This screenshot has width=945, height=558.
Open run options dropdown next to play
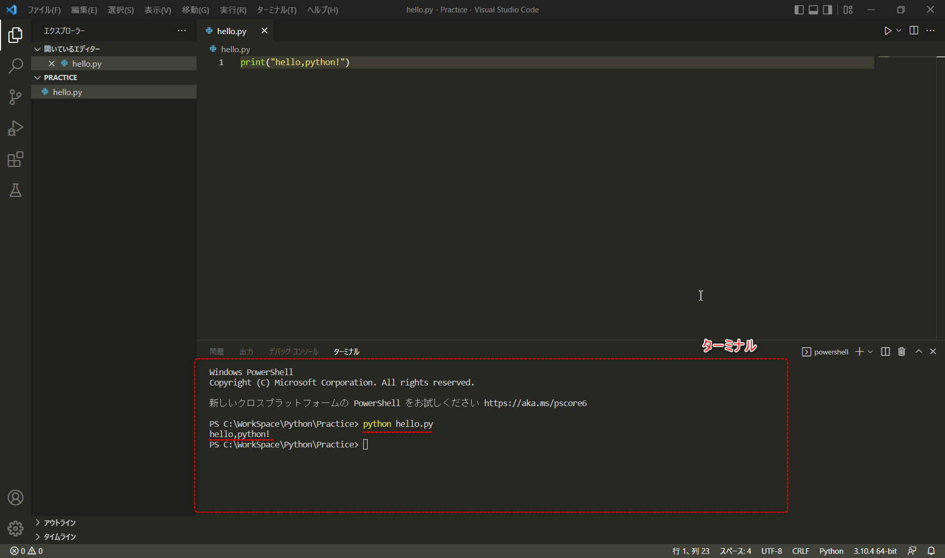tap(899, 31)
